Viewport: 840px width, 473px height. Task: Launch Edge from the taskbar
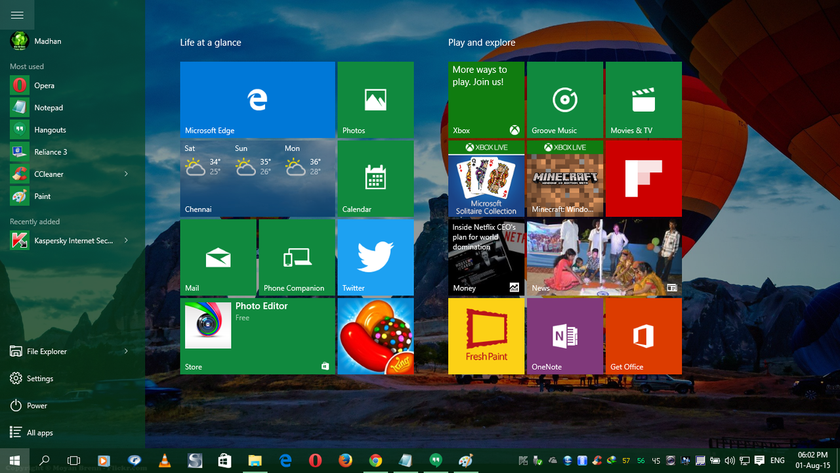285,461
